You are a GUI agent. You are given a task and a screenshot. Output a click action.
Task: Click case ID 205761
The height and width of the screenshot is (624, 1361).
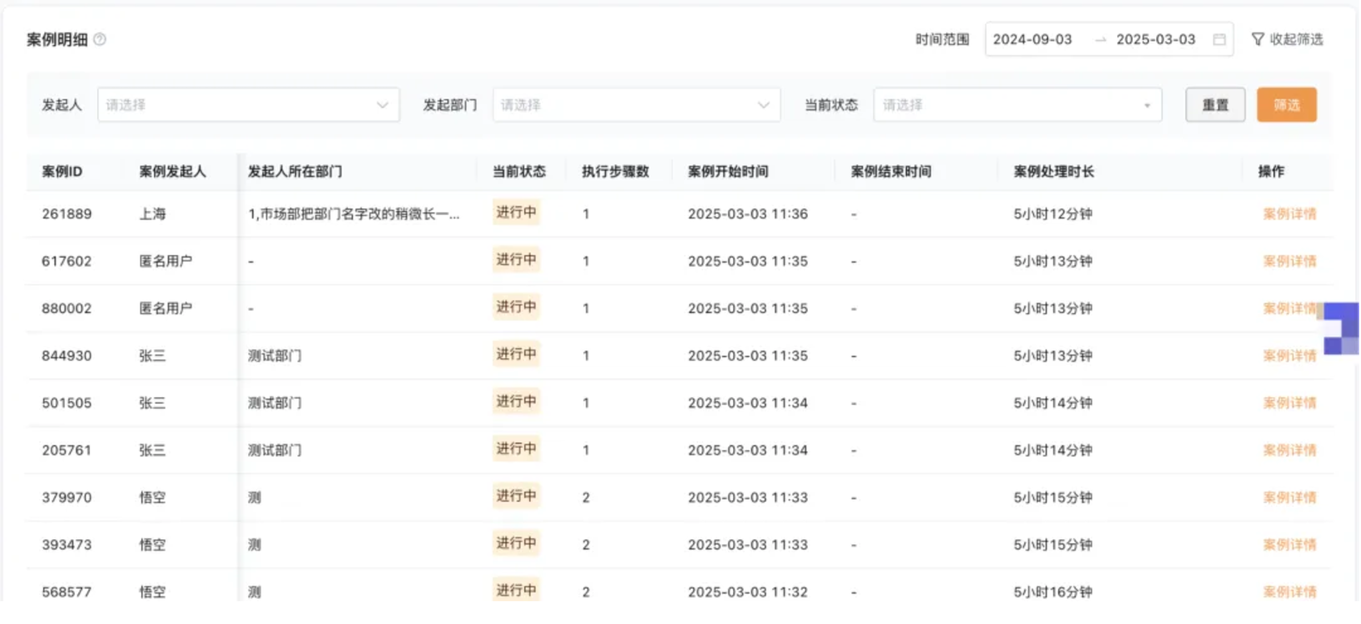point(67,450)
